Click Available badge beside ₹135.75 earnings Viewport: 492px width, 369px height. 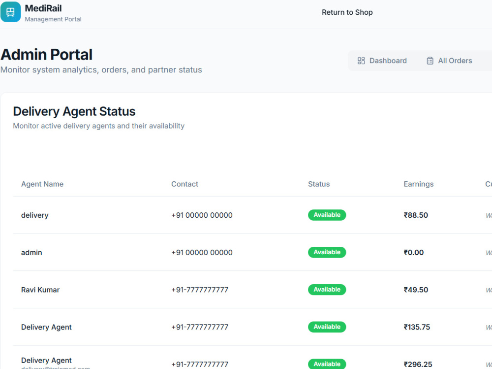[327, 327]
